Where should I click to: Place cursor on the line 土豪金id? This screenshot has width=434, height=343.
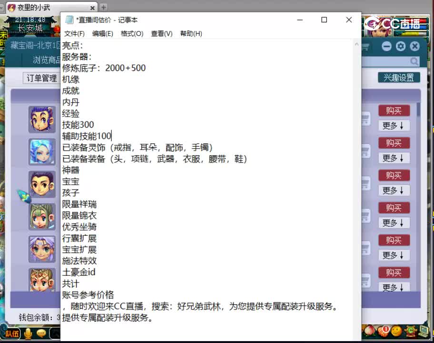[79, 272]
